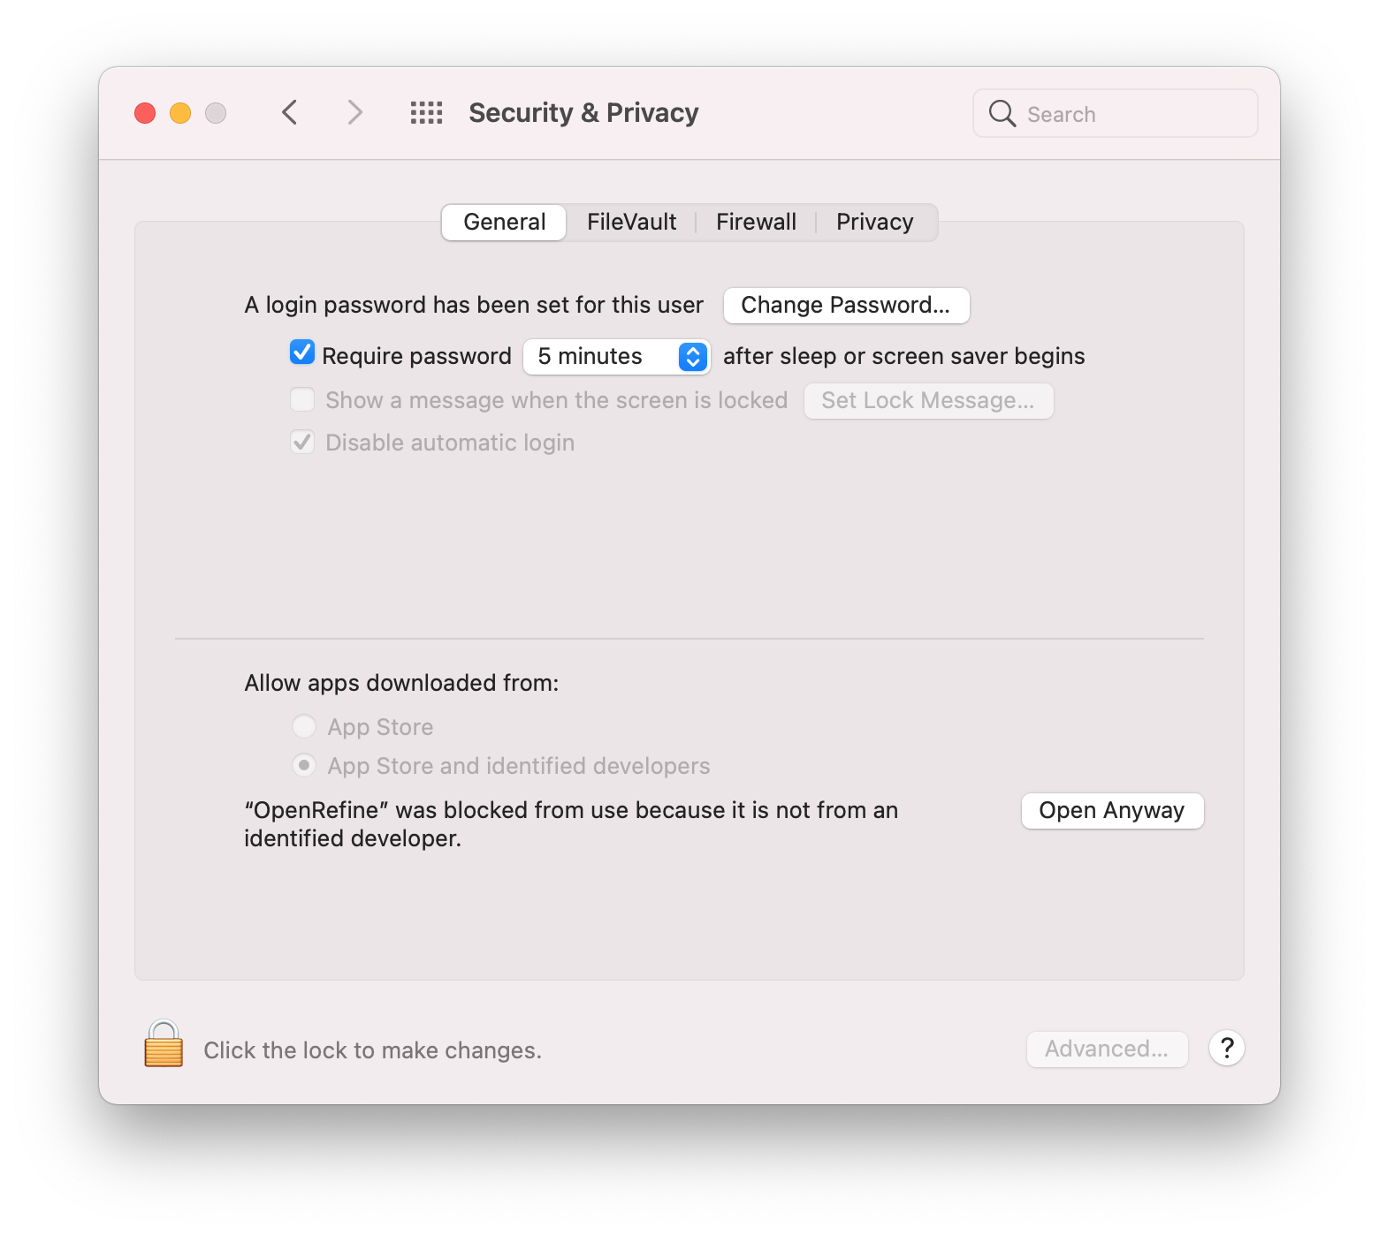1379x1235 pixels.
Task: Switch to the FileVault tab
Action: coord(630,222)
